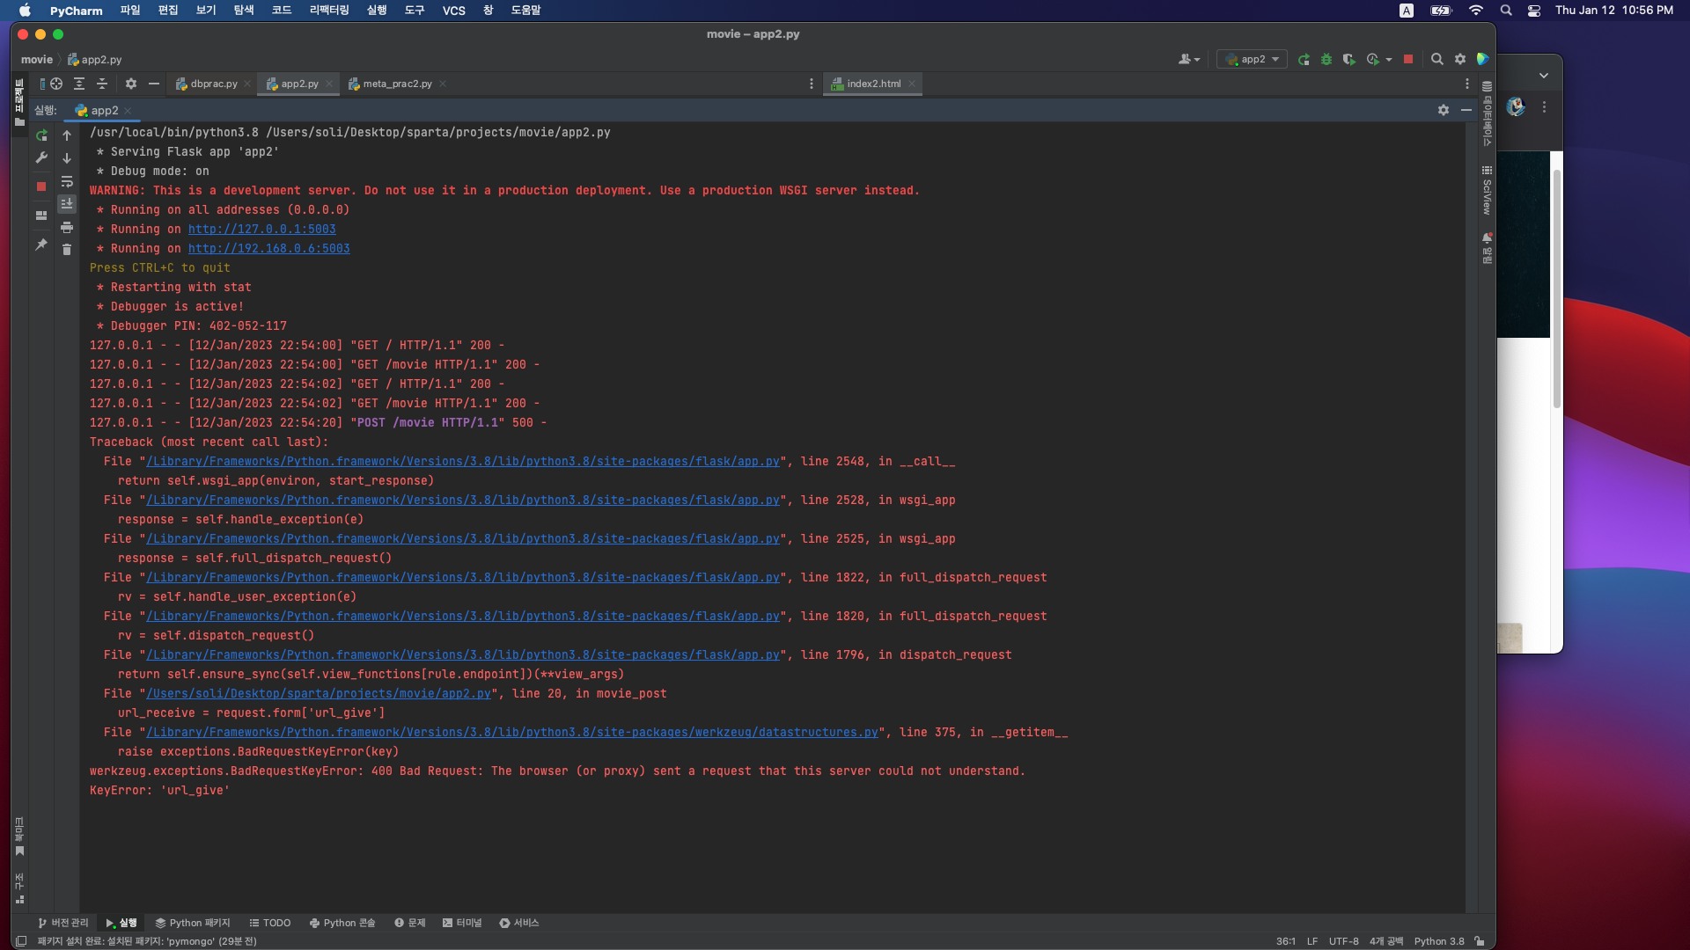1690x950 pixels.
Task: Click the Debug bug icon in top toolbar
Action: click(x=1326, y=59)
